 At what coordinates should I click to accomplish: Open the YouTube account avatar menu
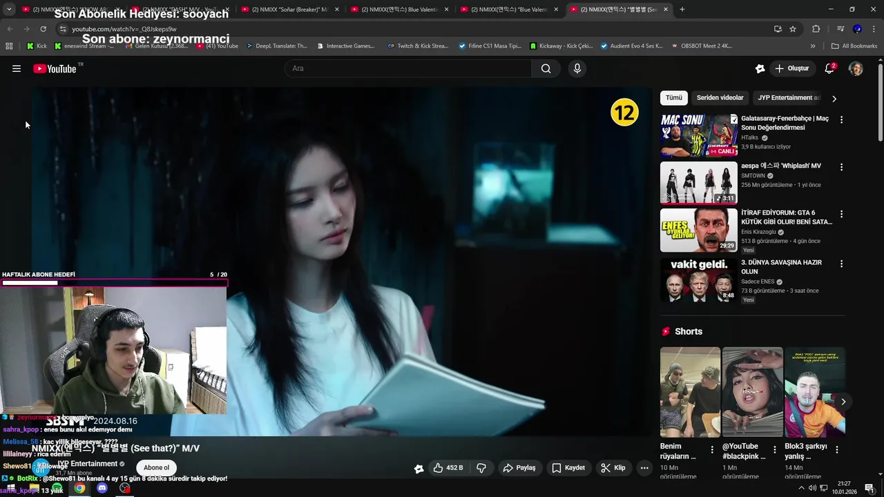pyautogui.click(x=856, y=68)
